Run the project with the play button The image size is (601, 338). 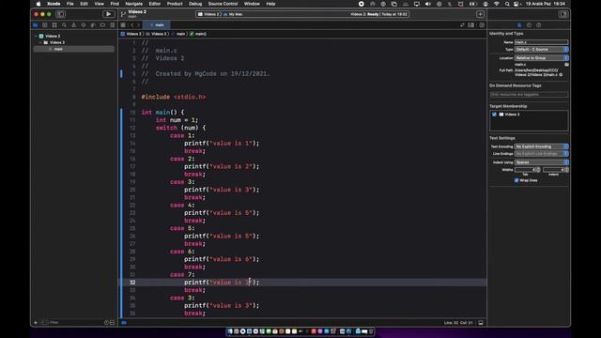109,14
